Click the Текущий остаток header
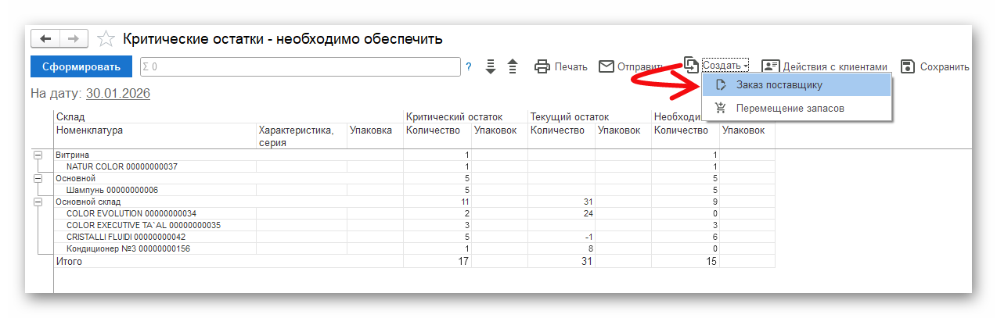Screen dimensions: 997x318 click(569, 116)
